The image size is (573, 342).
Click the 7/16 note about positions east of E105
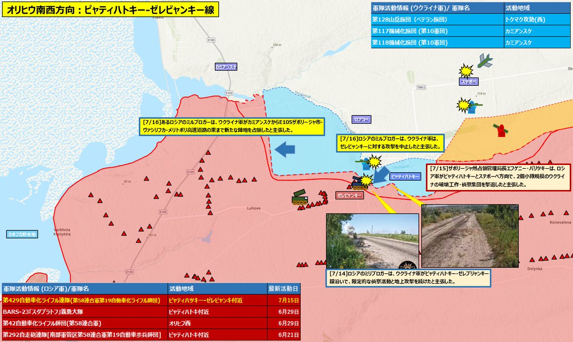click(232, 127)
